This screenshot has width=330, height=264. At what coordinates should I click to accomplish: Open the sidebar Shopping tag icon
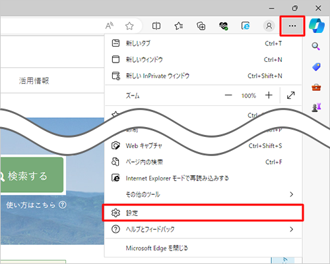[x=316, y=66]
